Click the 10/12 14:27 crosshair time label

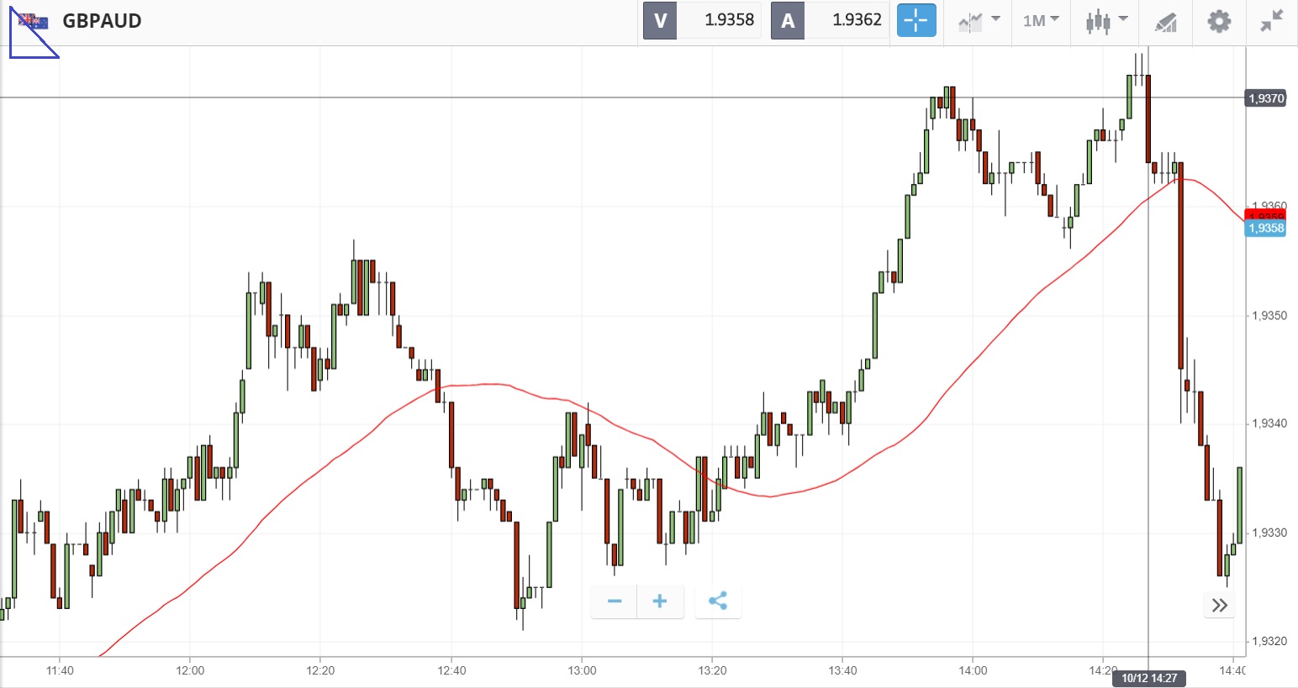click(1148, 678)
